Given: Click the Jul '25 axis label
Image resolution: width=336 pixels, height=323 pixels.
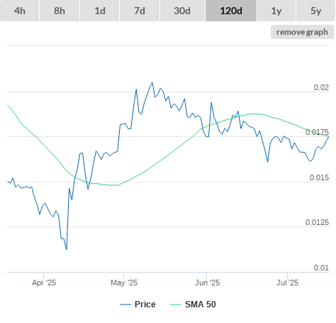Looking at the screenshot, I should tap(288, 283).
